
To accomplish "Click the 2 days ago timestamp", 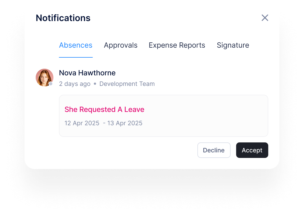I will click(75, 84).
